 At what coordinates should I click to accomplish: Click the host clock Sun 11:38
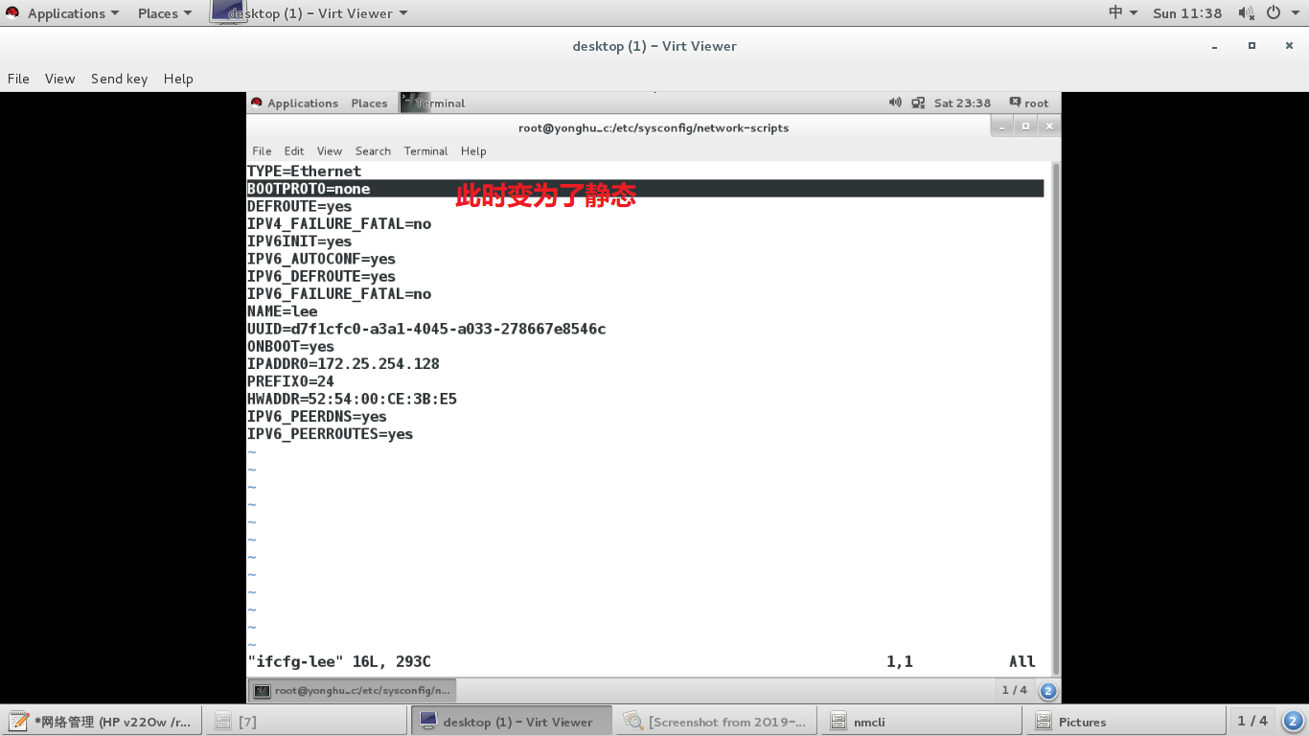1187,13
